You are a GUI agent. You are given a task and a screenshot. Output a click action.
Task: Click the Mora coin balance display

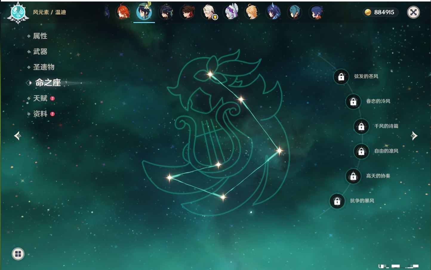pos(380,12)
